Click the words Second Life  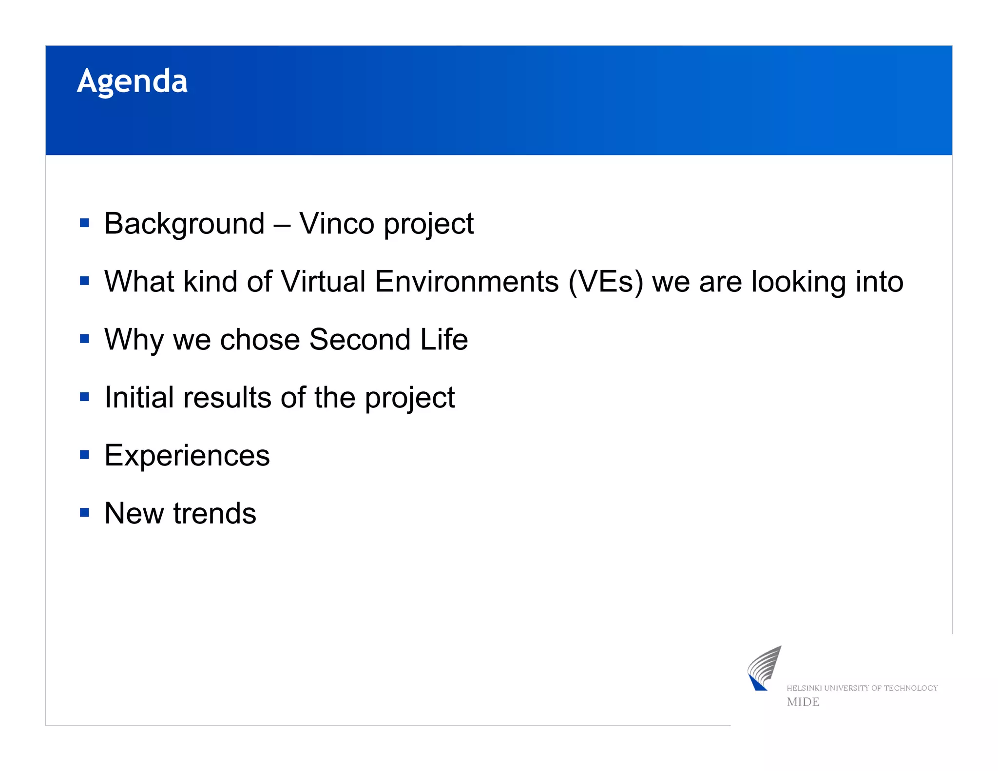(x=388, y=339)
